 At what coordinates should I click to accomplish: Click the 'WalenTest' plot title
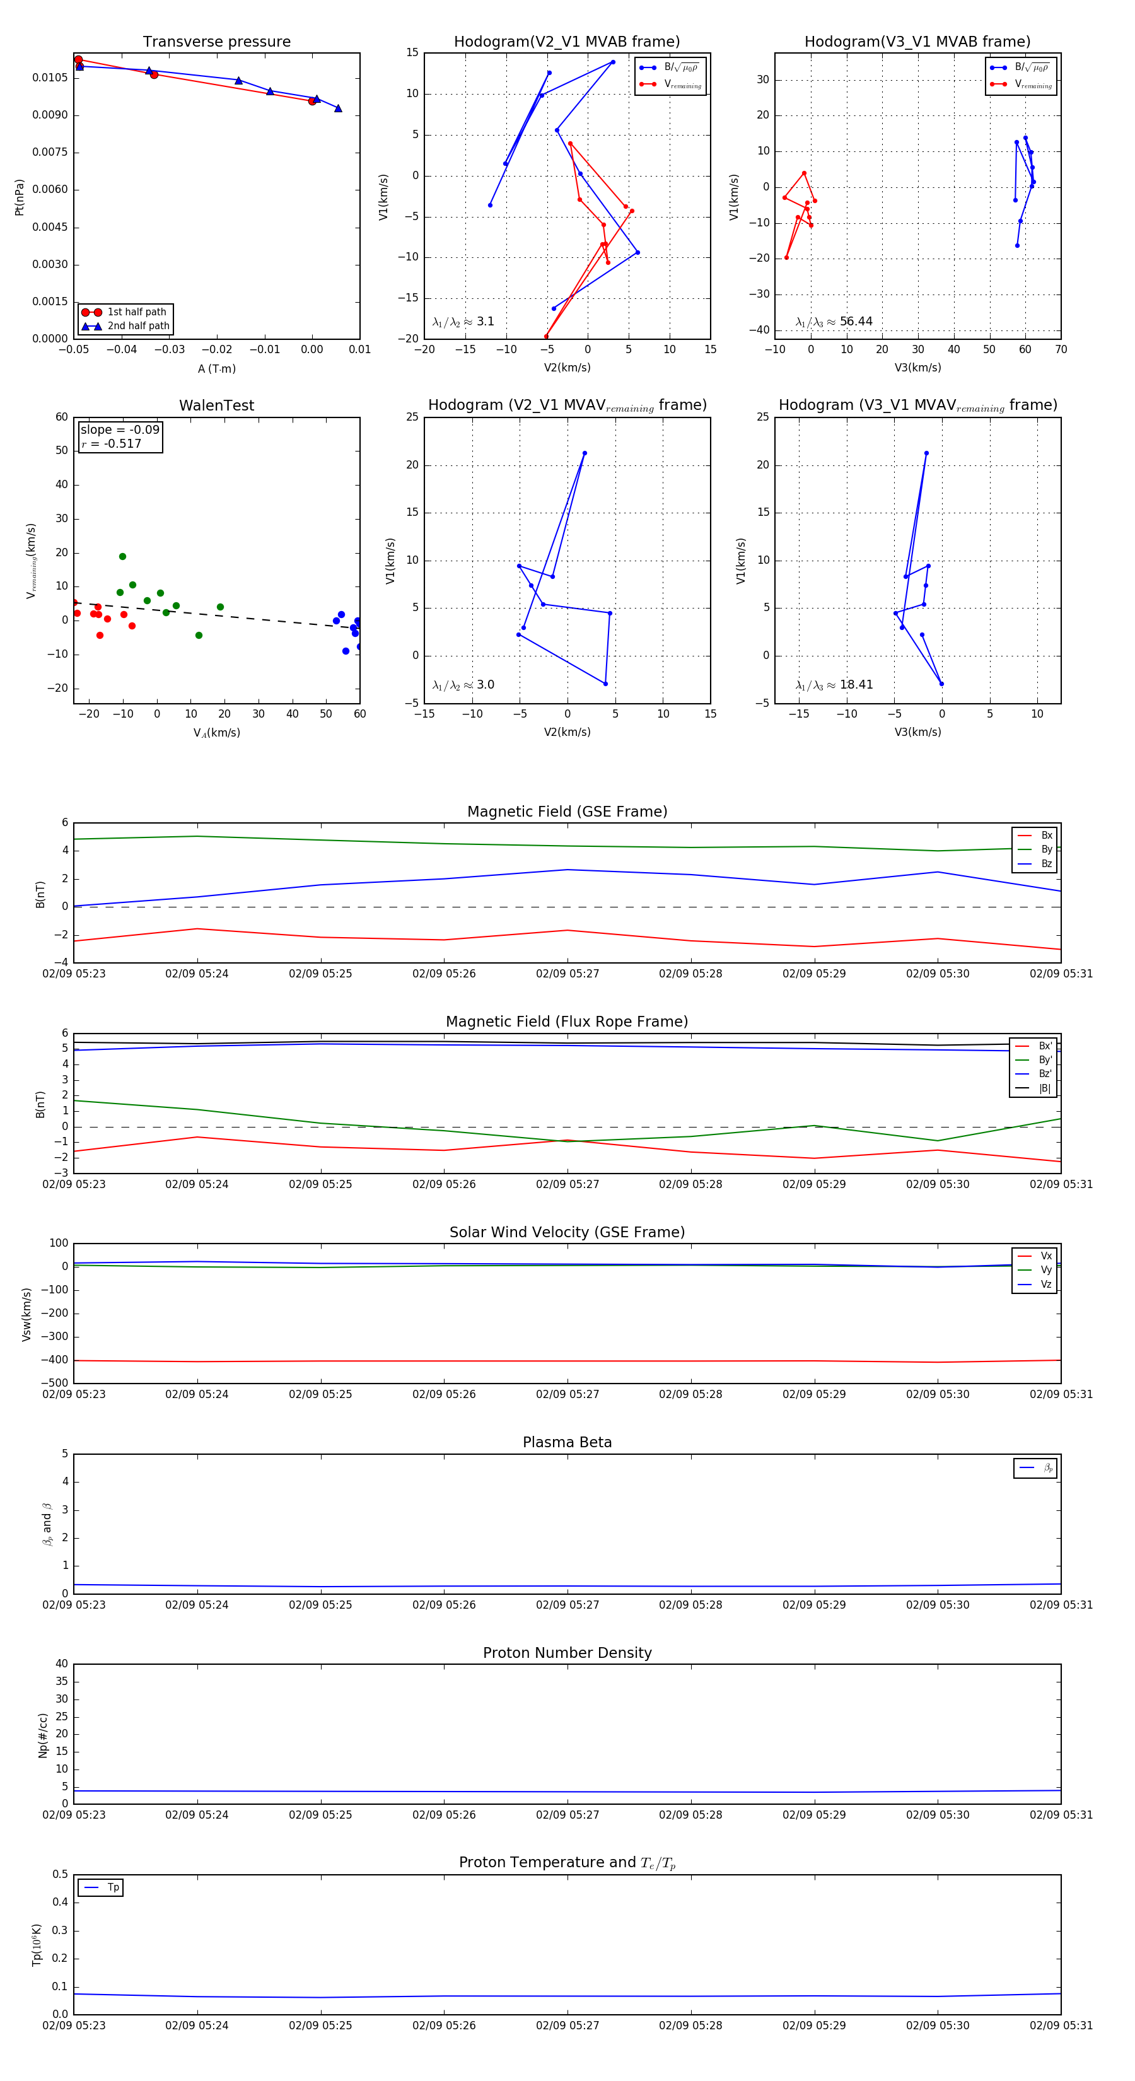[x=216, y=405]
